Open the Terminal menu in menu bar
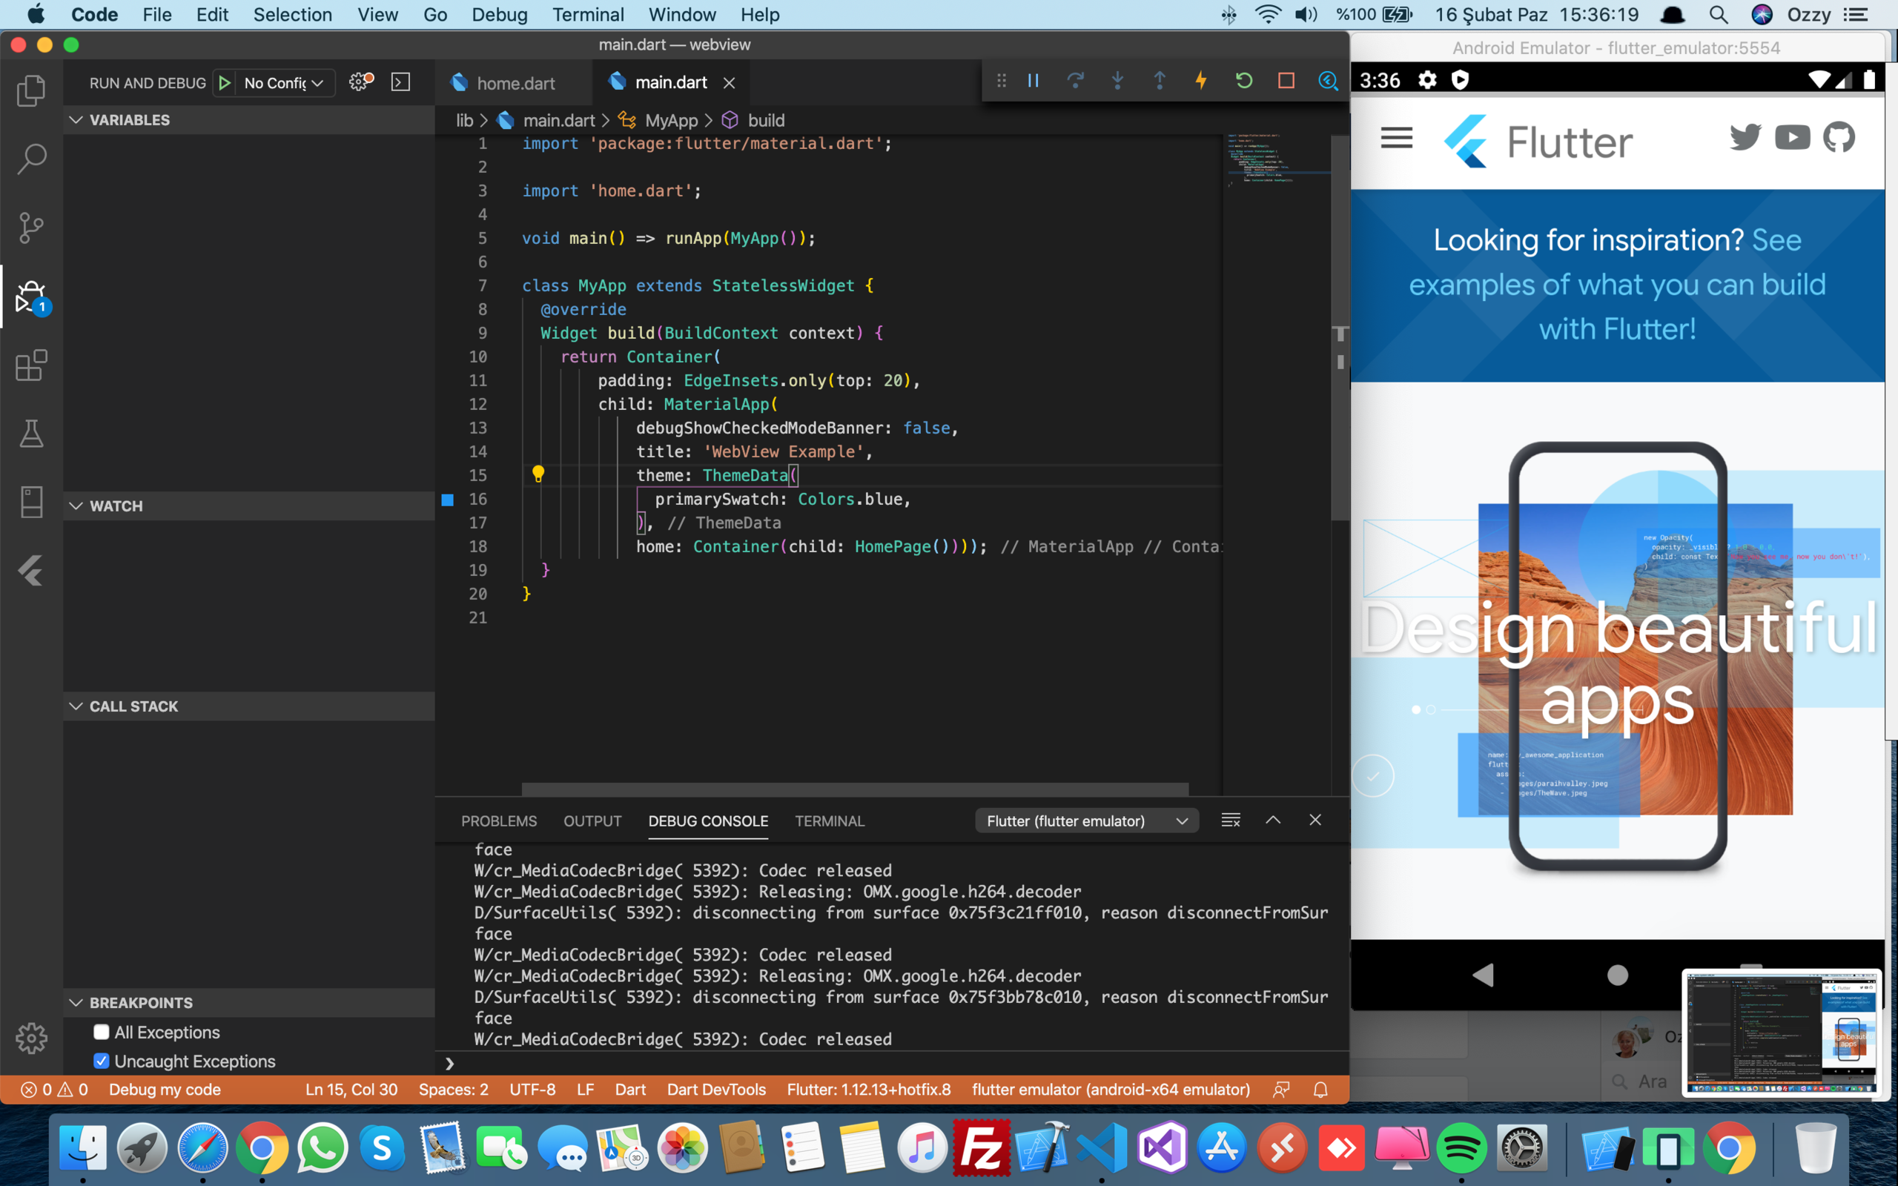1898x1186 pixels. (587, 14)
